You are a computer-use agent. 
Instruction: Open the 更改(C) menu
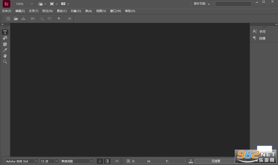click(x=62, y=11)
